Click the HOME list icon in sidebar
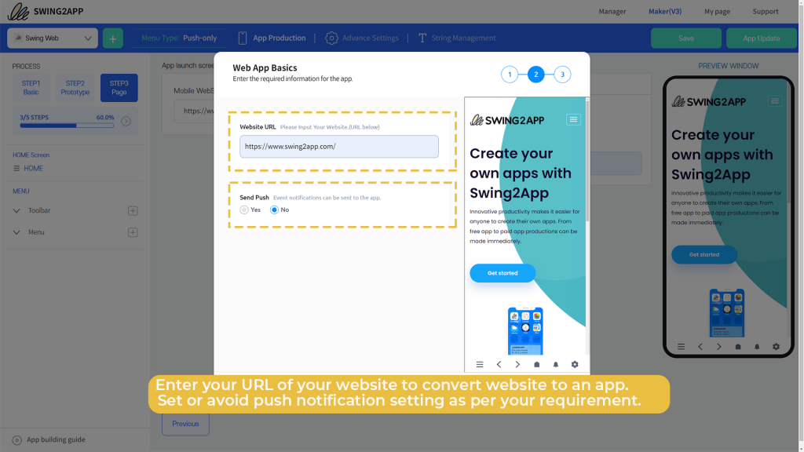This screenshot has width=804, height=452. [16, 169]
